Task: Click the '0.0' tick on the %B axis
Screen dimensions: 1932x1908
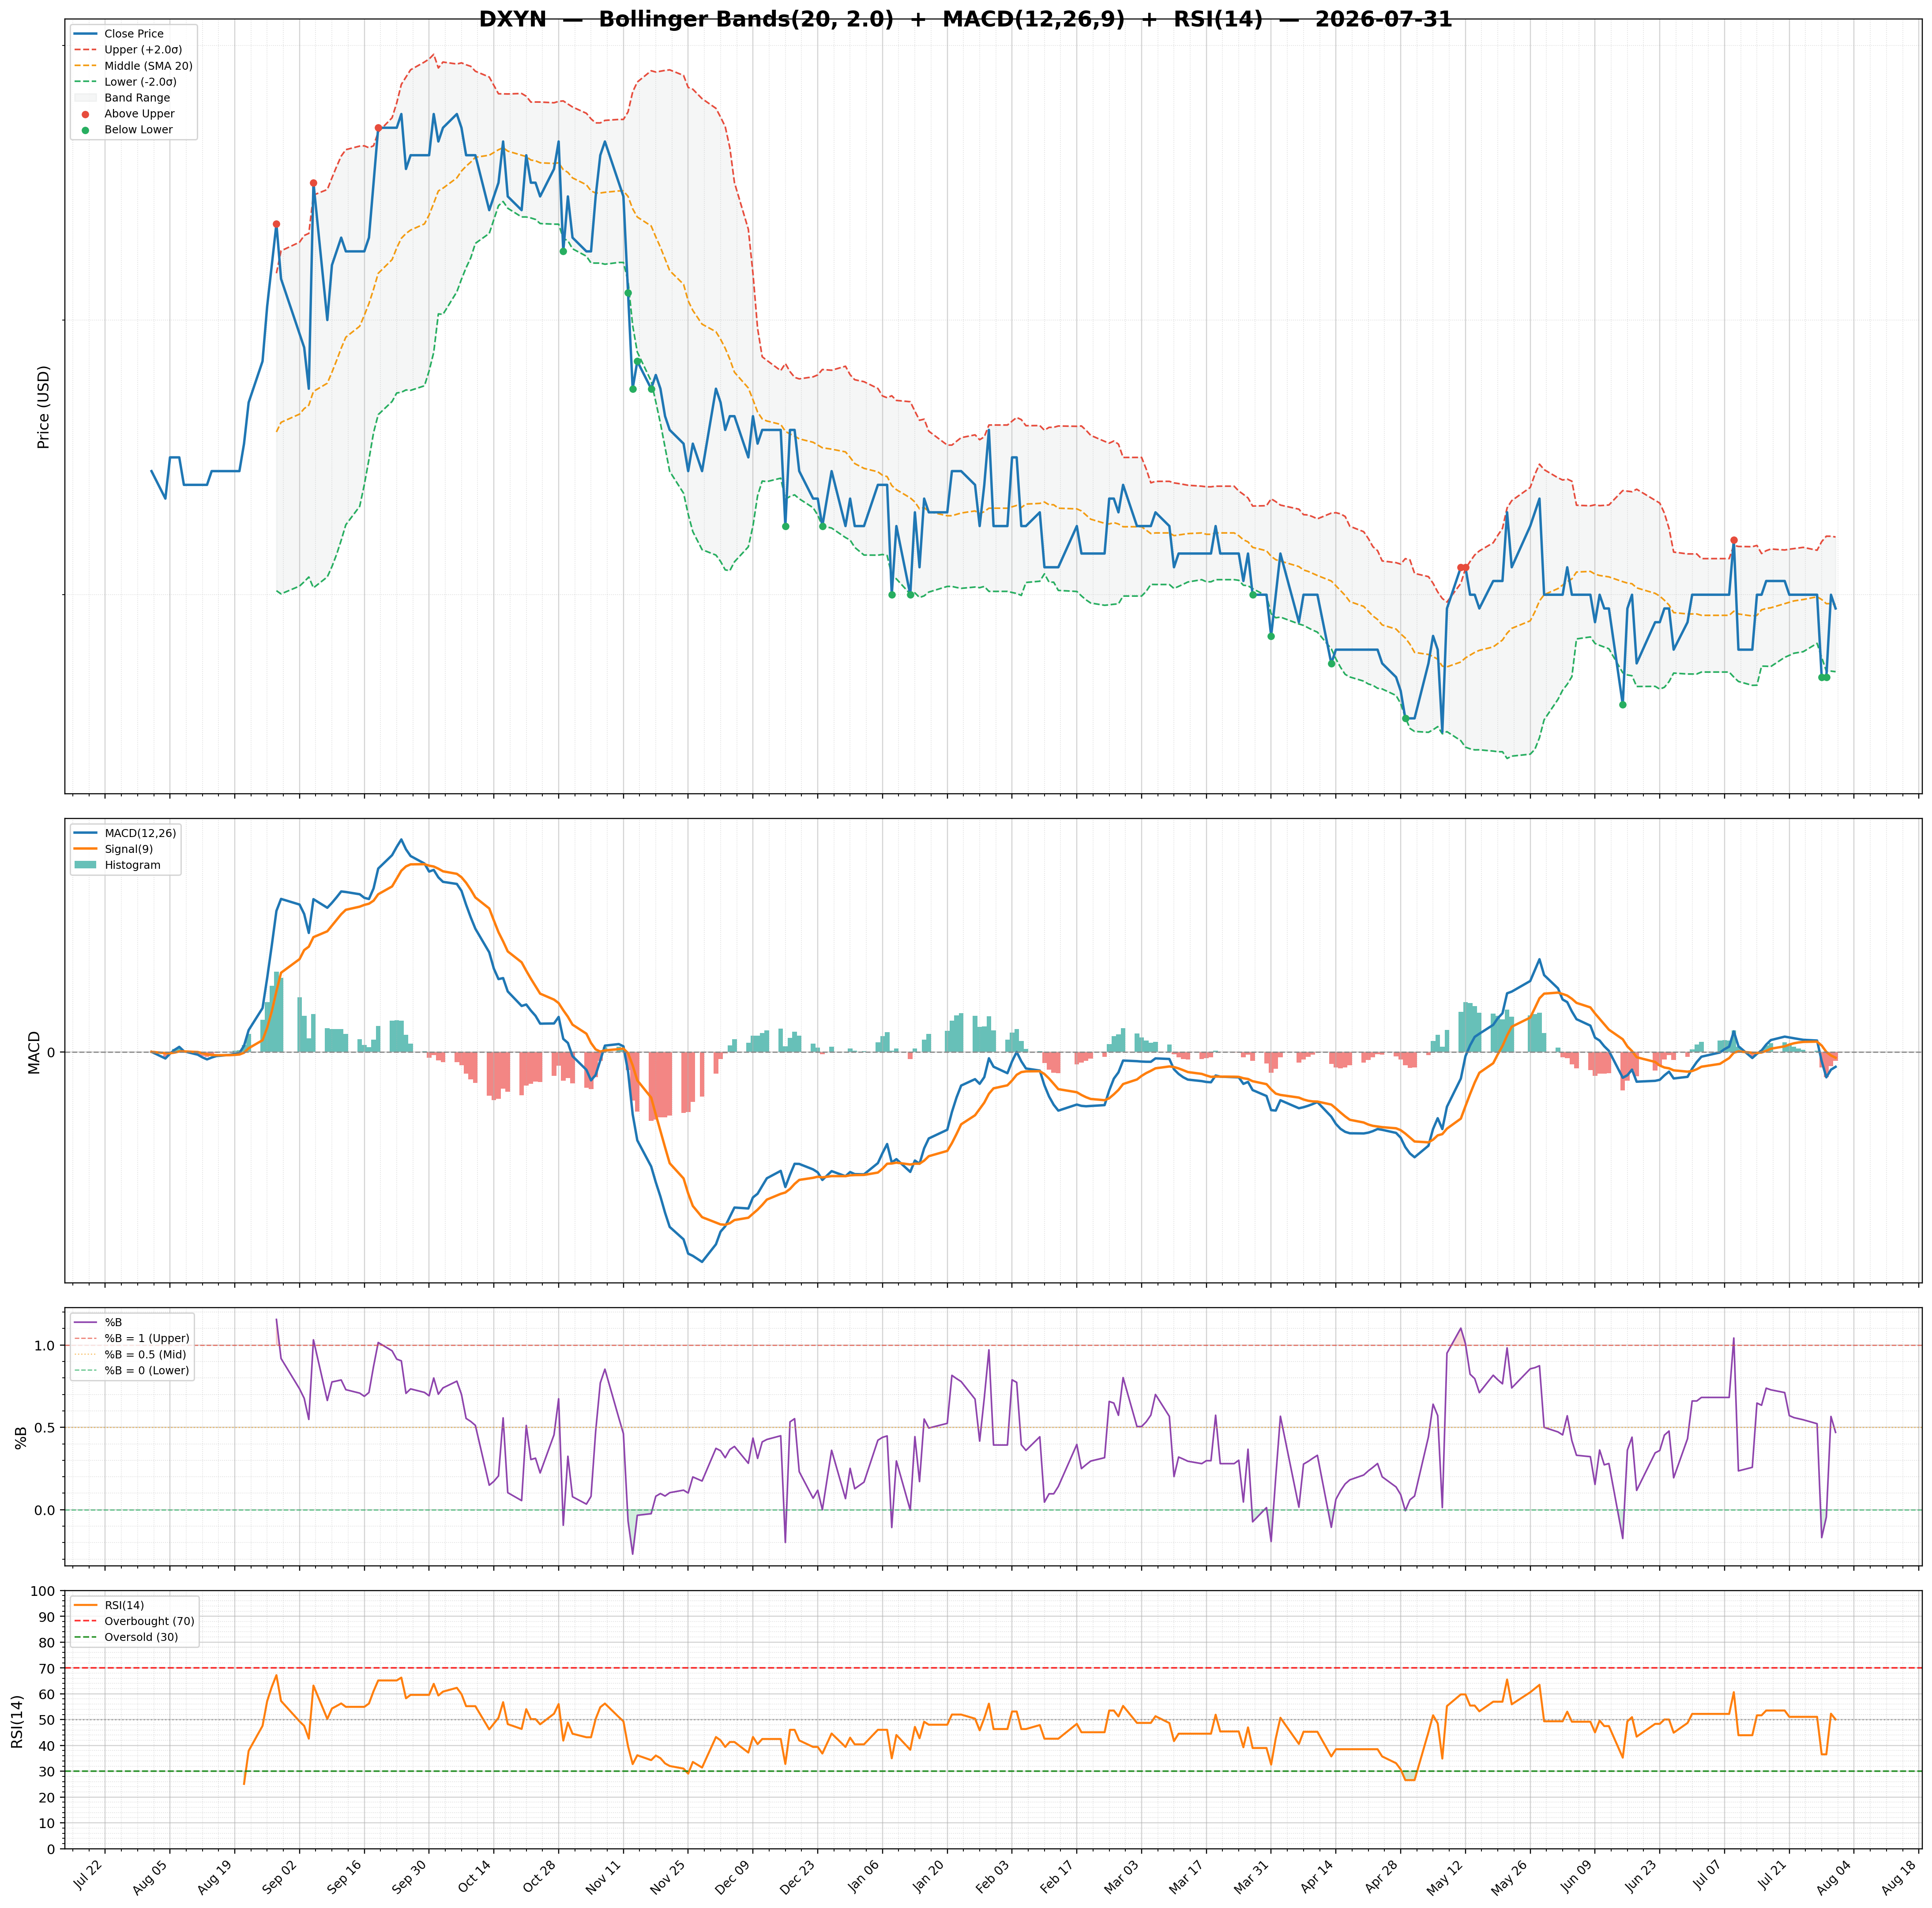Action: [x=44, y=1510]
